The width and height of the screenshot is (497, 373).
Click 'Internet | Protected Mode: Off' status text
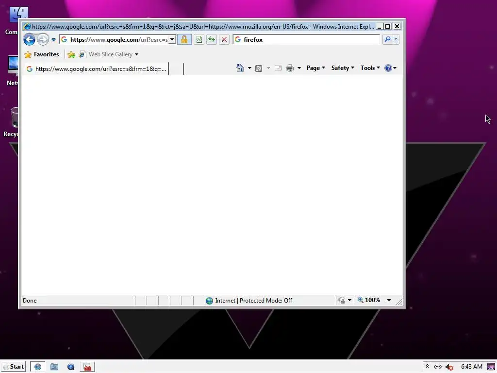click(x=253, y=301)
